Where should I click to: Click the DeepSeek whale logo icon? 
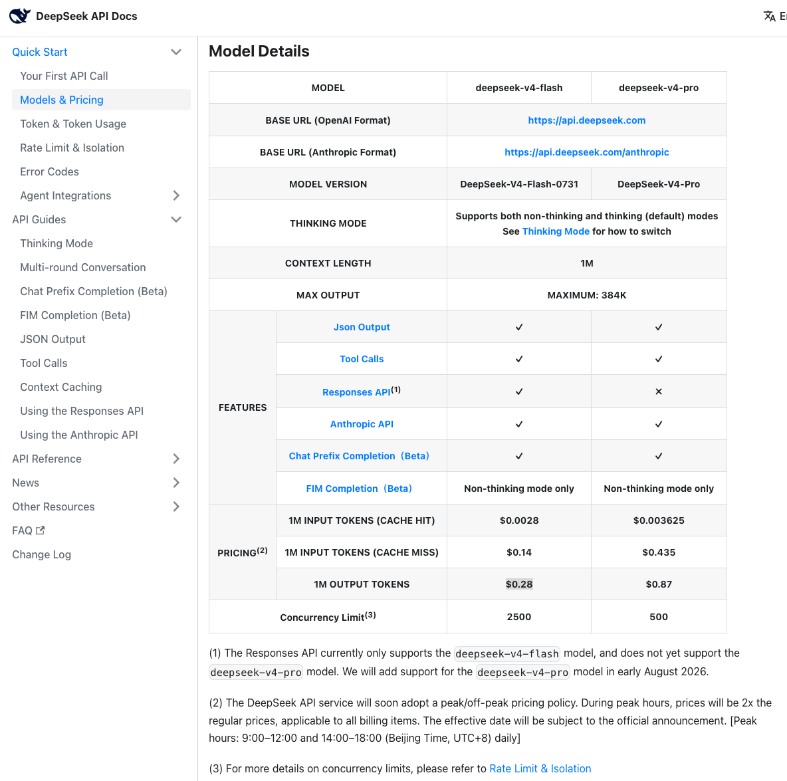click(x=19, y=16)
